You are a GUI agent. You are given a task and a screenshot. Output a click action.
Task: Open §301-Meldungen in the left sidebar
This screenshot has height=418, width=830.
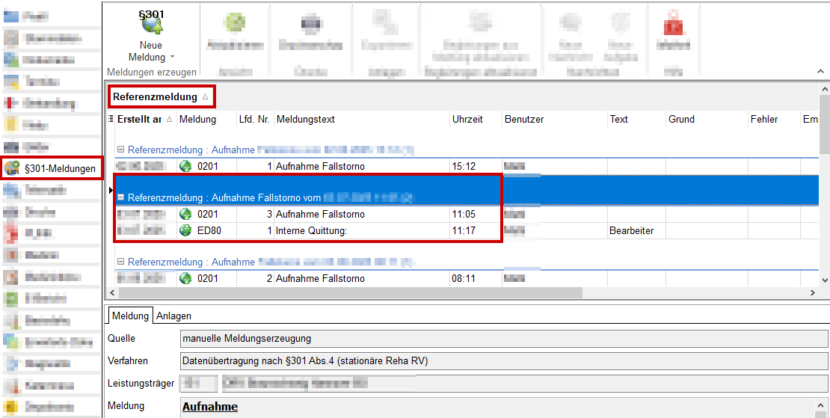pos(52,169)
